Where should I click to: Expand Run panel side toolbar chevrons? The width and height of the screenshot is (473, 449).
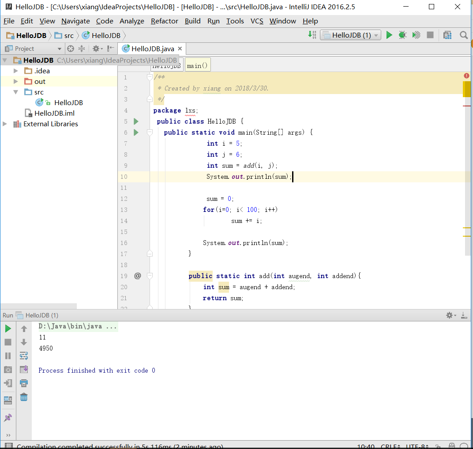pos(8,435)
